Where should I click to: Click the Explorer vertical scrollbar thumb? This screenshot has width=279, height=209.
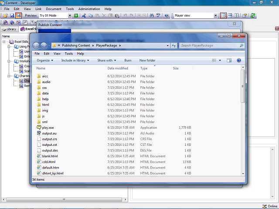click(x=243, y=86)
